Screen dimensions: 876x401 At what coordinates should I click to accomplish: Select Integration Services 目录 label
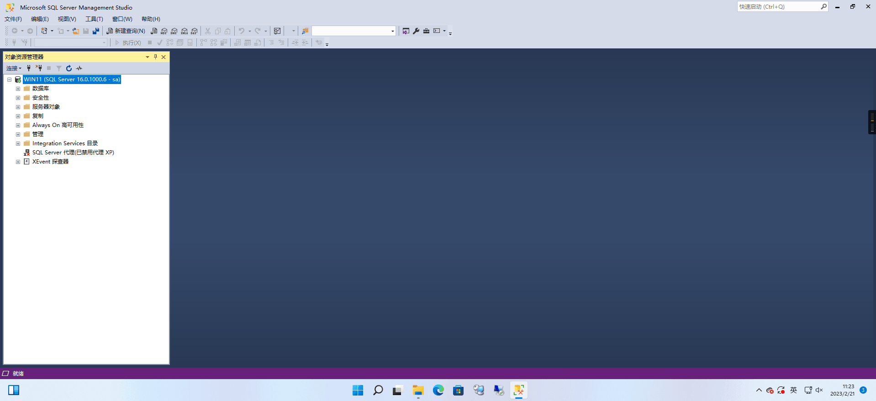pos(65,143)
